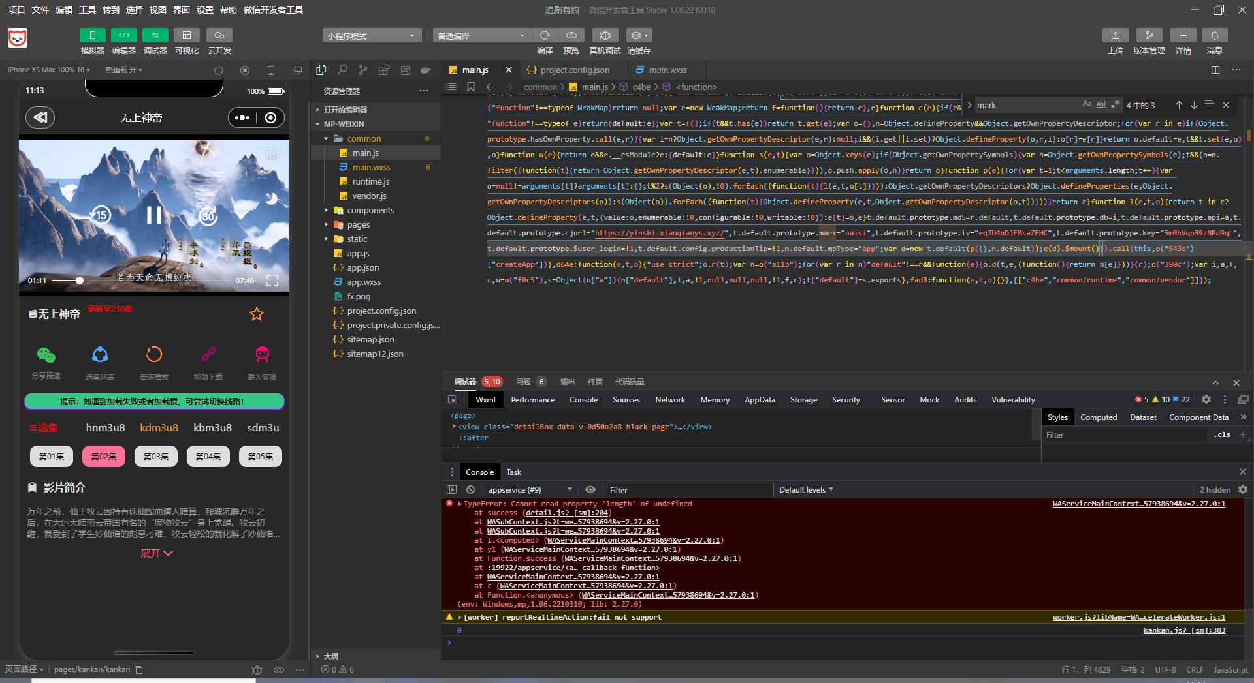Open 版本管理 version management
This screenshot has width=1254, height=683.
click(1149, 35)
